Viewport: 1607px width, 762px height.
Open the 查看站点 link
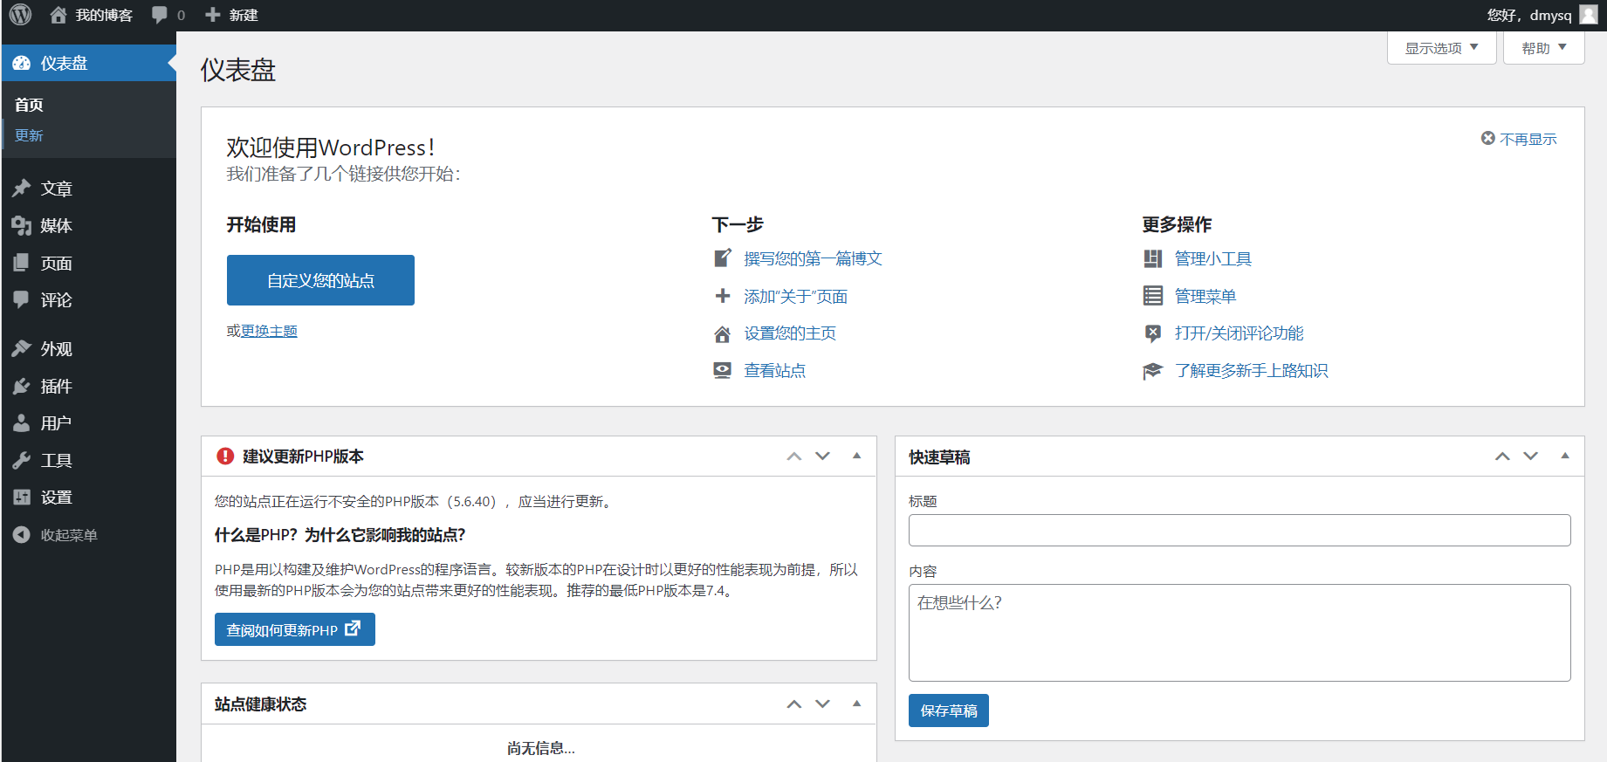775,371
